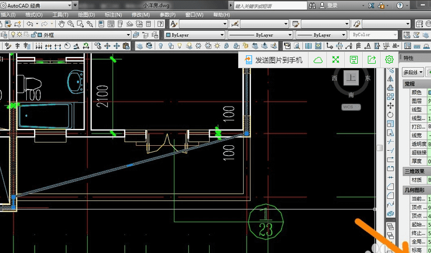Activate the Zoom Window icon
Image resolution: width=431 pixels, height=253 pixels.
click(x=80, y=24)
